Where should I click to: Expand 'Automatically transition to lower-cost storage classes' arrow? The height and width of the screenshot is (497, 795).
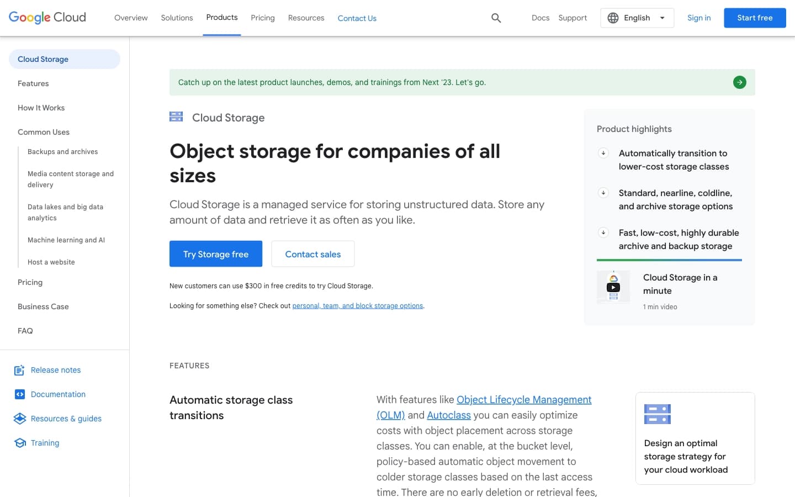click(x=603, y=153)
